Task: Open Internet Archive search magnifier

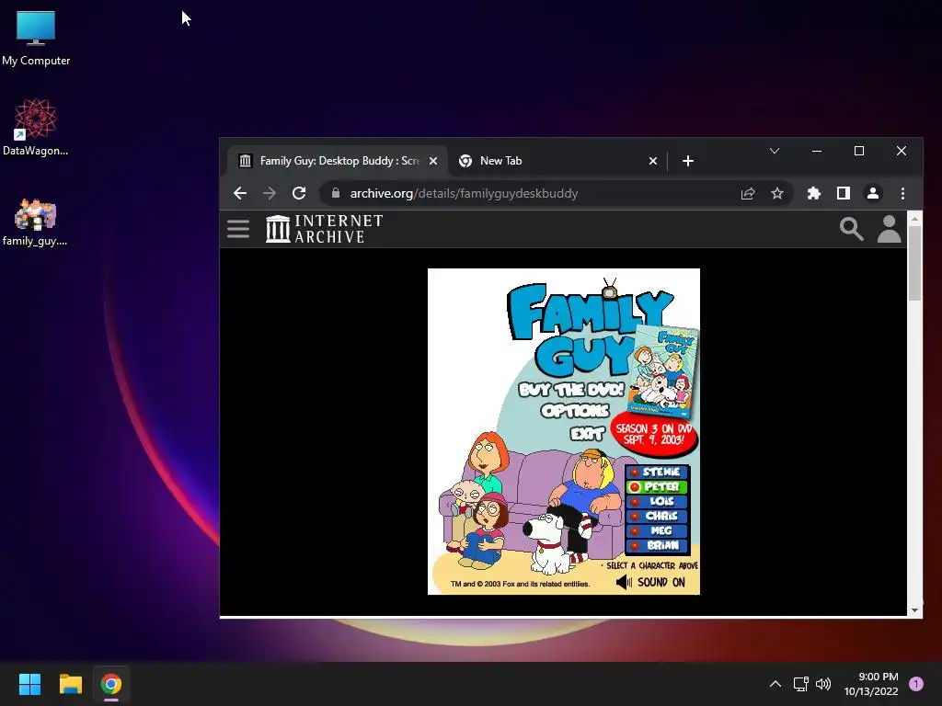Action: click(851, 229)
